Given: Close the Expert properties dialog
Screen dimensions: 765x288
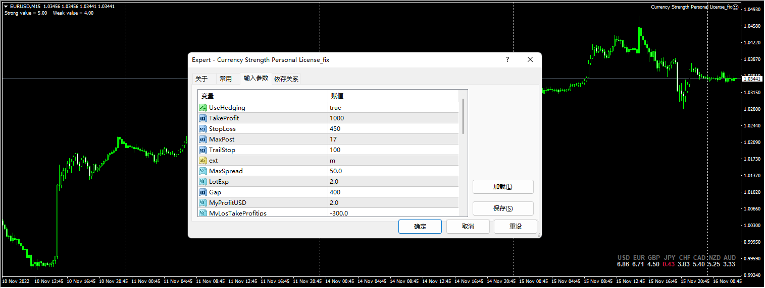Looking at the screenshot, I should [x=530, y=59].
